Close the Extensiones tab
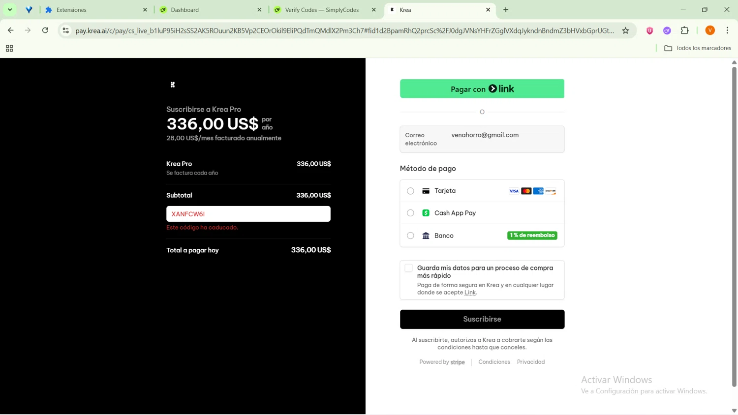The height and width of the screenshot is (415, 738). 145,10
